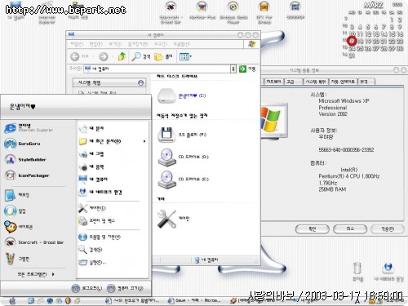Select the Recycle Bin desktop icon
This screenshot has height=306, width=408.
357,271
